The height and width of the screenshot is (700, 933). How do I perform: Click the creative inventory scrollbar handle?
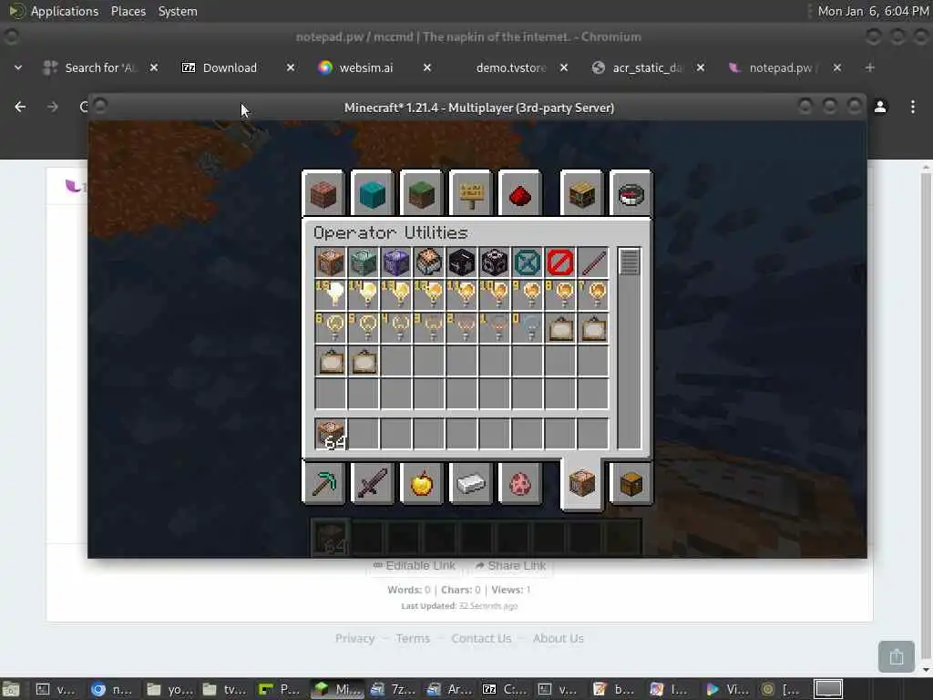pos(629,262)
